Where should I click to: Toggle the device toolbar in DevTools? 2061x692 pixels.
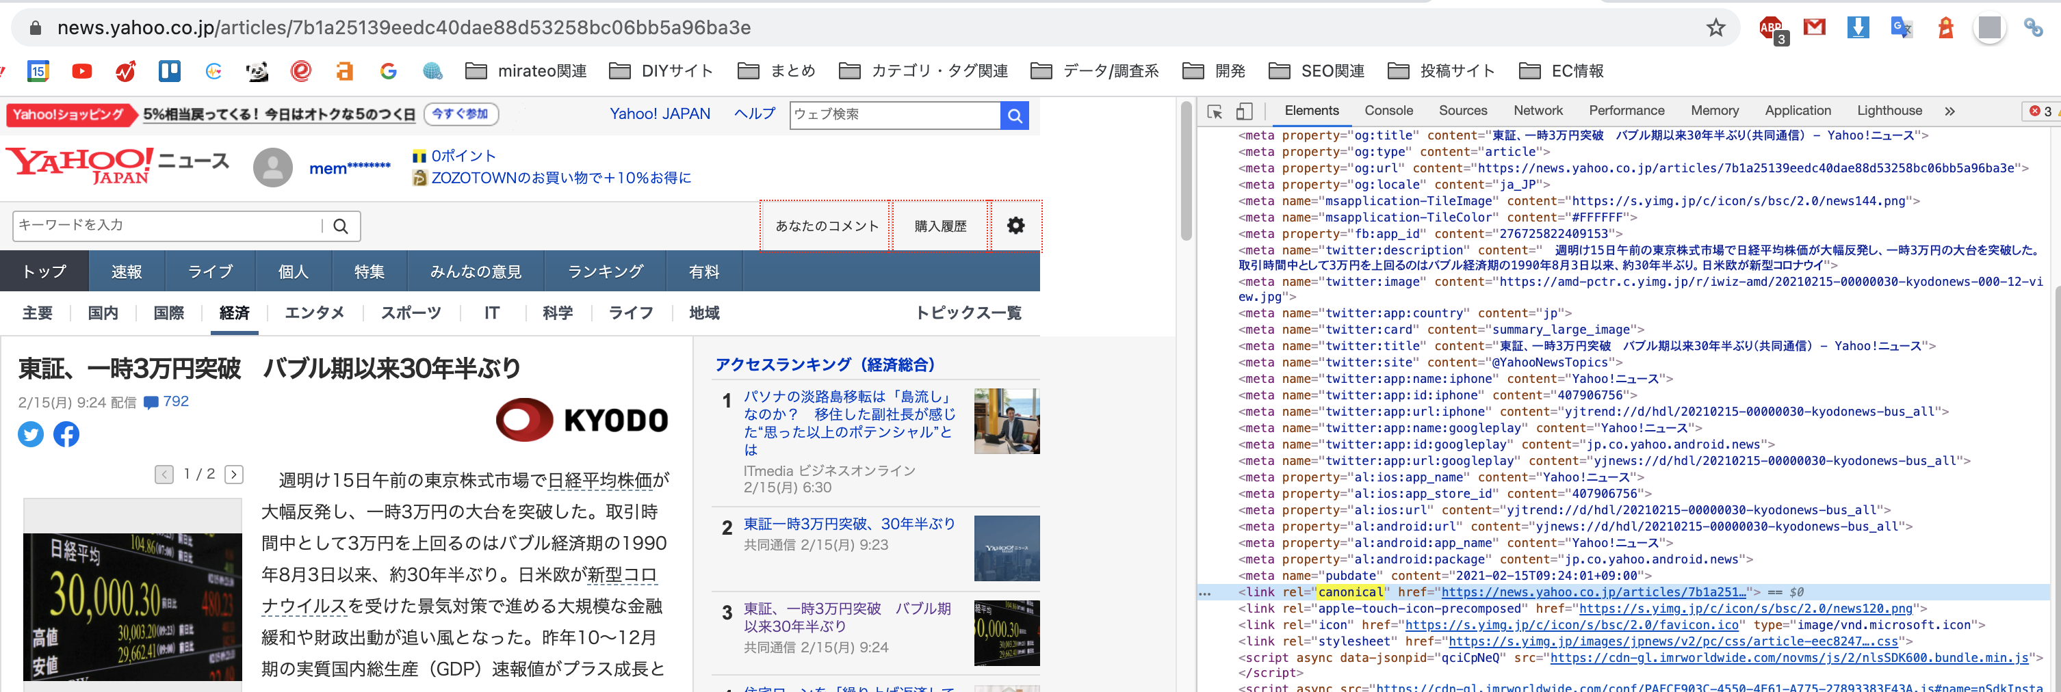1244,111
